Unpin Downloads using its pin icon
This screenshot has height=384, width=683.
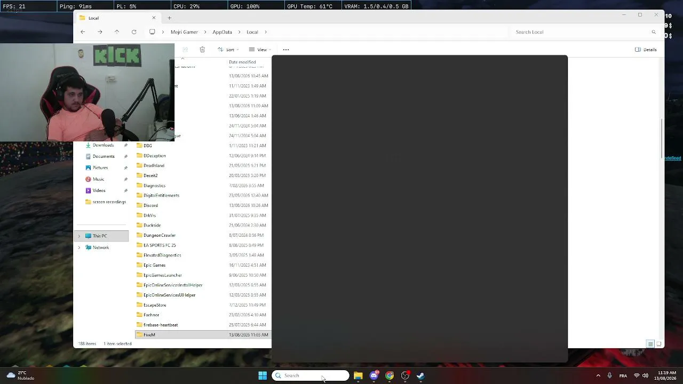(126, 145)
